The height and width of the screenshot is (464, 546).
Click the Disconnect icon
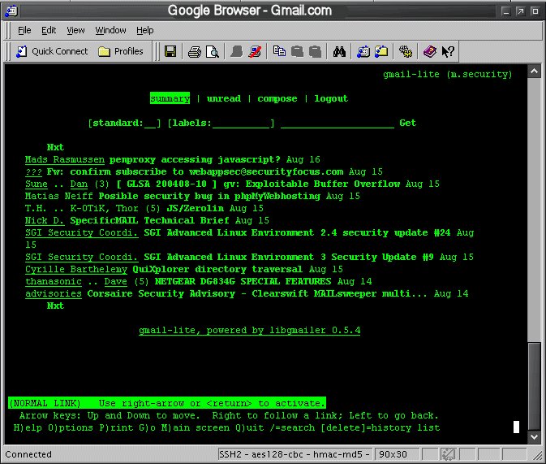point(256,51)
